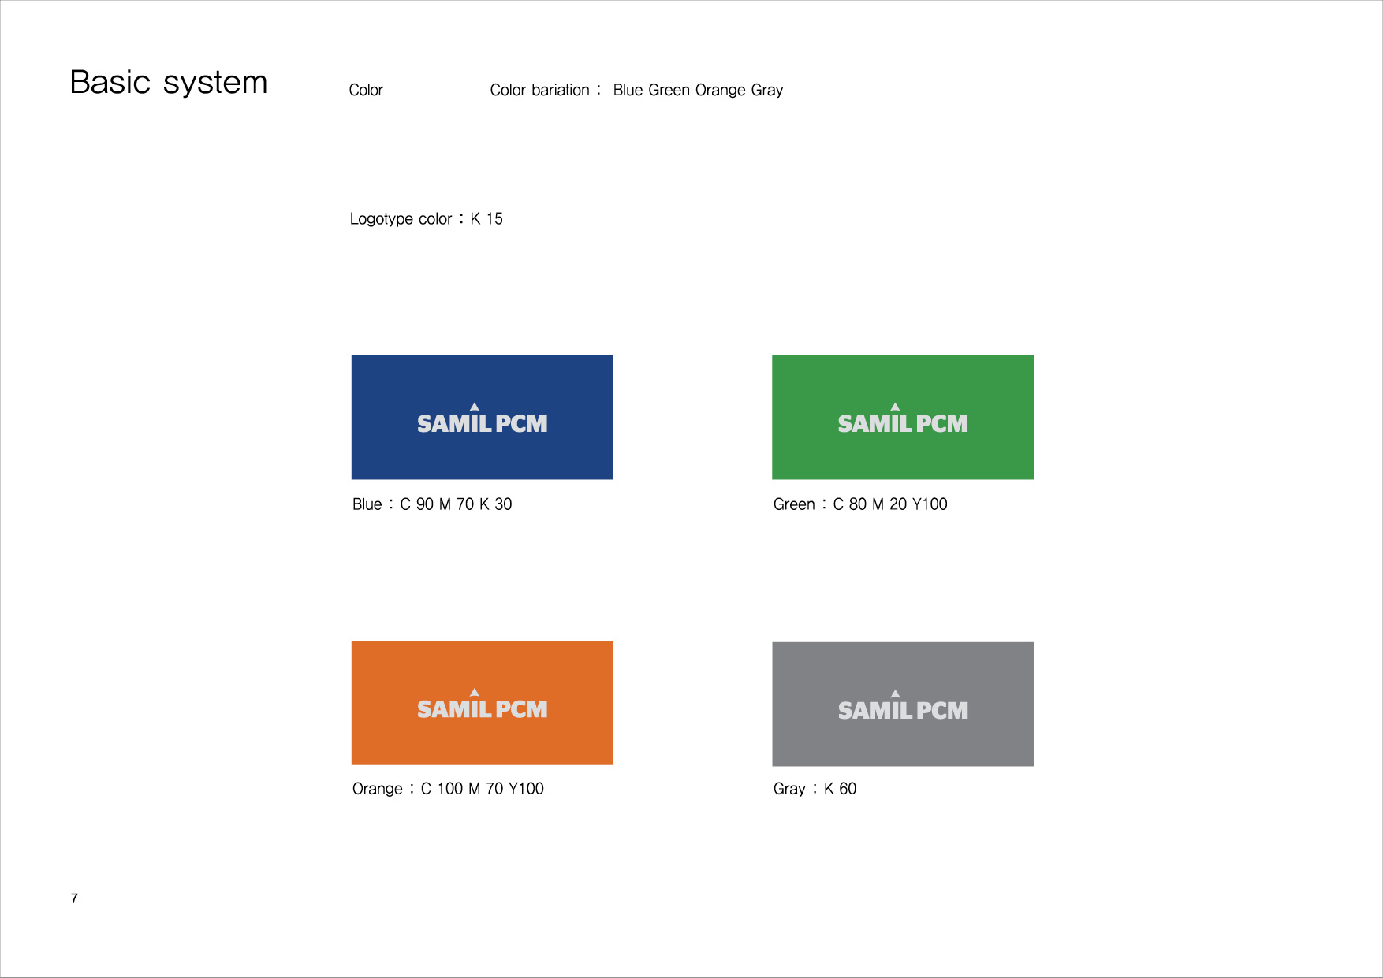
Task: Click the 'Gray : K 60' caption
Action: 815,788
